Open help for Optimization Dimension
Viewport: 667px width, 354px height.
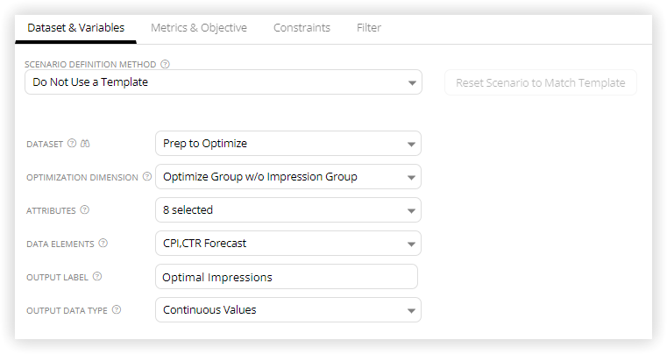pyautogui.click(x=146, y=177)
